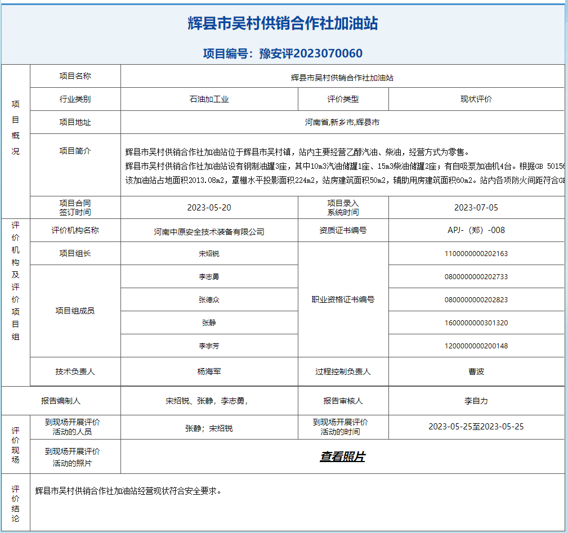
Task: Click project leader name 宋绍锐
Action: [209, 254]
